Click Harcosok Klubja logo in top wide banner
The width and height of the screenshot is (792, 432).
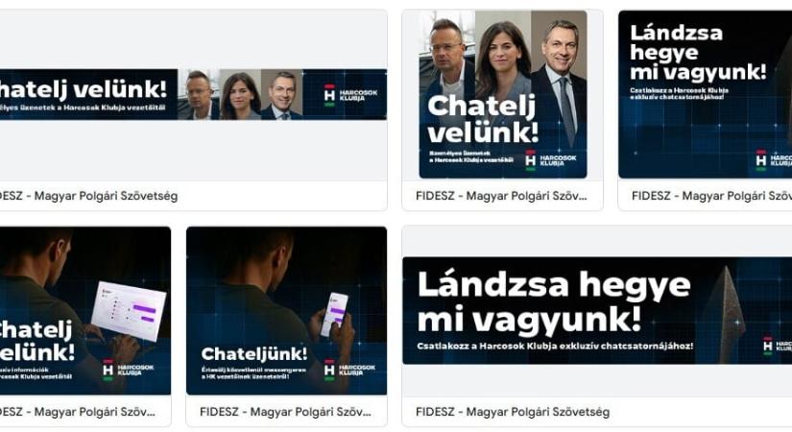pyautogui.click(x=350, y=95)
